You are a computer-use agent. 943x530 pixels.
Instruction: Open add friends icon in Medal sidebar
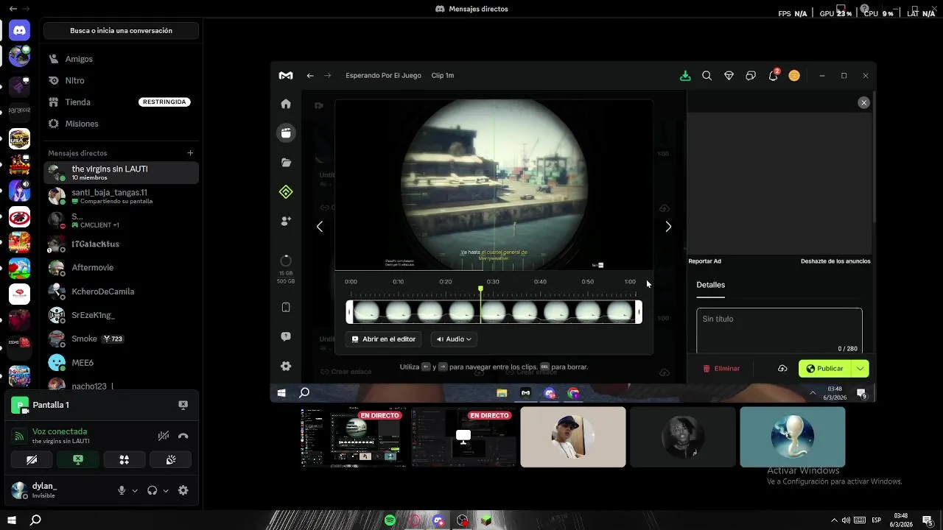click(x=286, y=221)
